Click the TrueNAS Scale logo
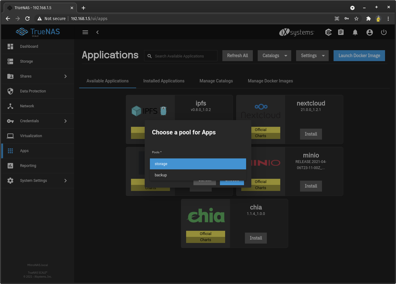 point(38,32)
